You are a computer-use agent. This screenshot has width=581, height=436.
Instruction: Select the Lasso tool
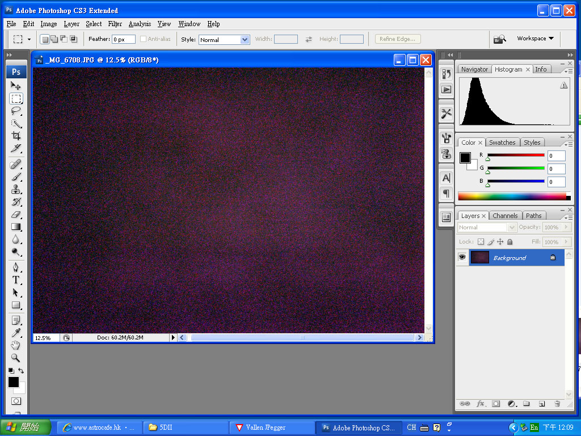click(16, 111)
